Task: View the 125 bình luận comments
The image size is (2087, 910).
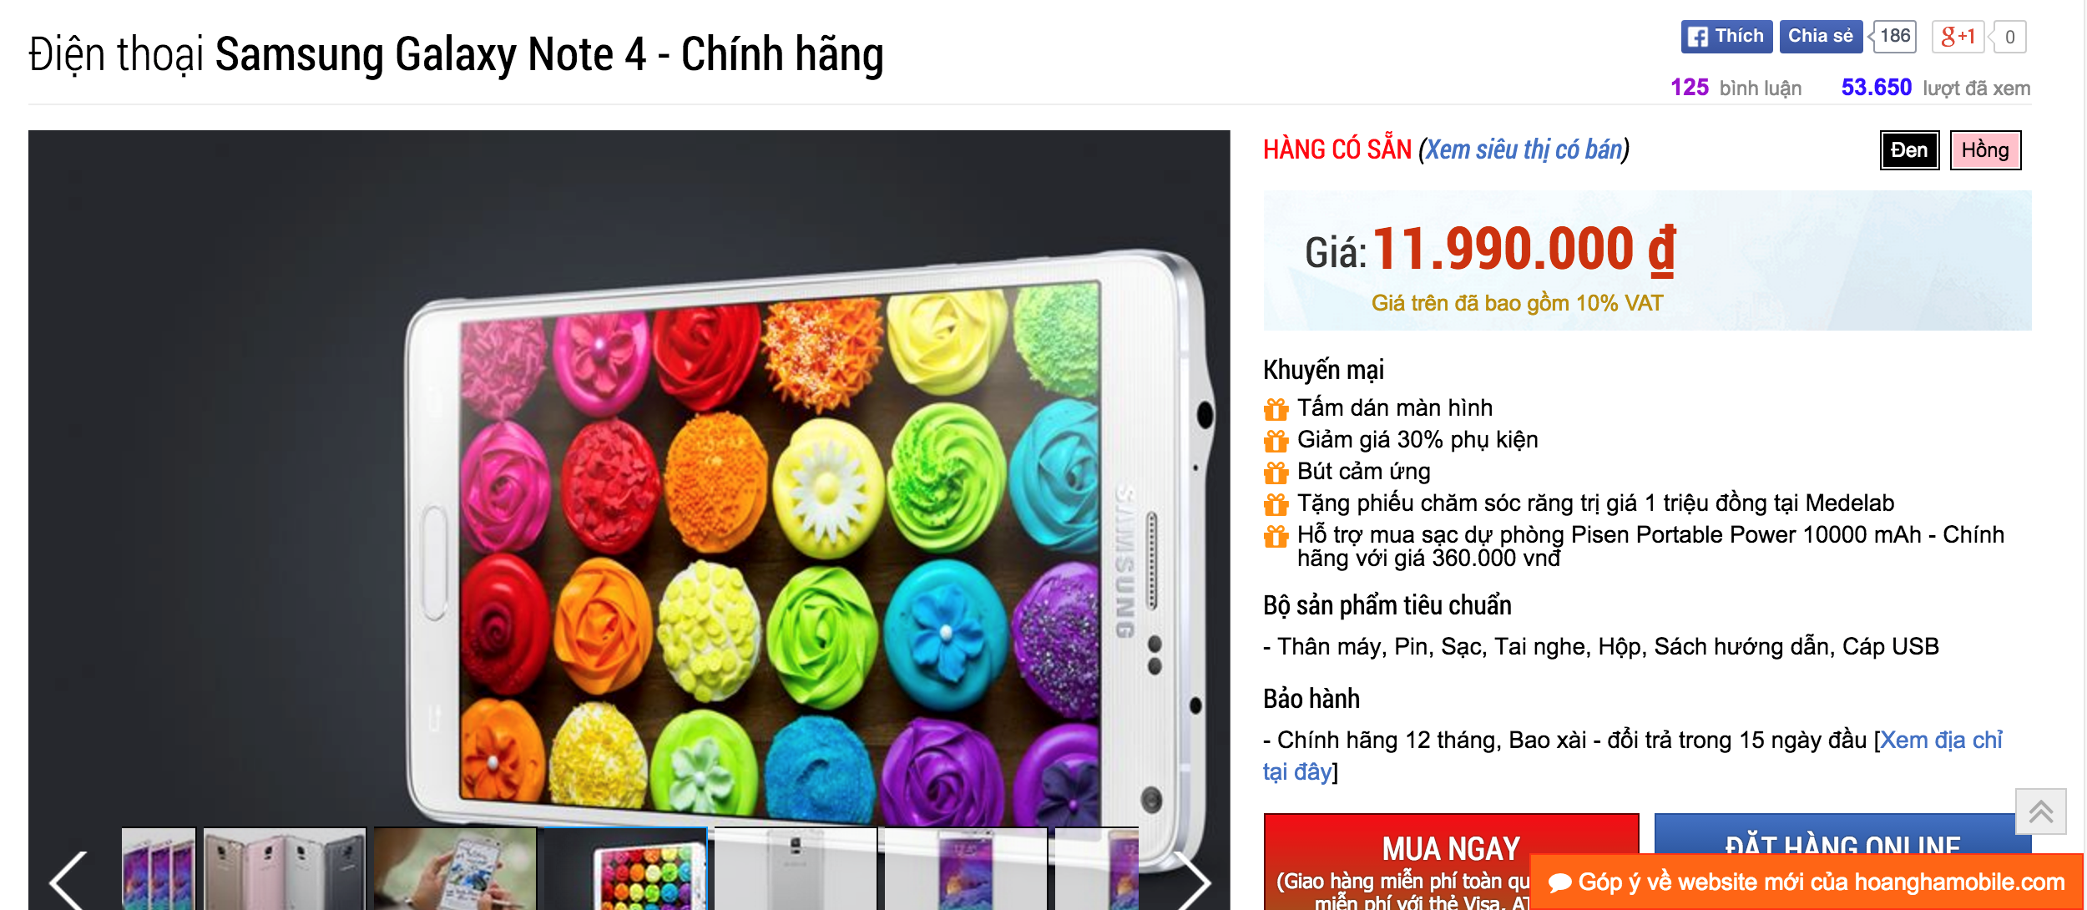Action: click(1736, 88)
